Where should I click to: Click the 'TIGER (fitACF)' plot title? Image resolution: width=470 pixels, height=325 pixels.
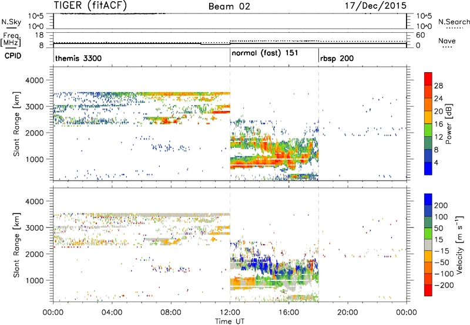point(90,5)
